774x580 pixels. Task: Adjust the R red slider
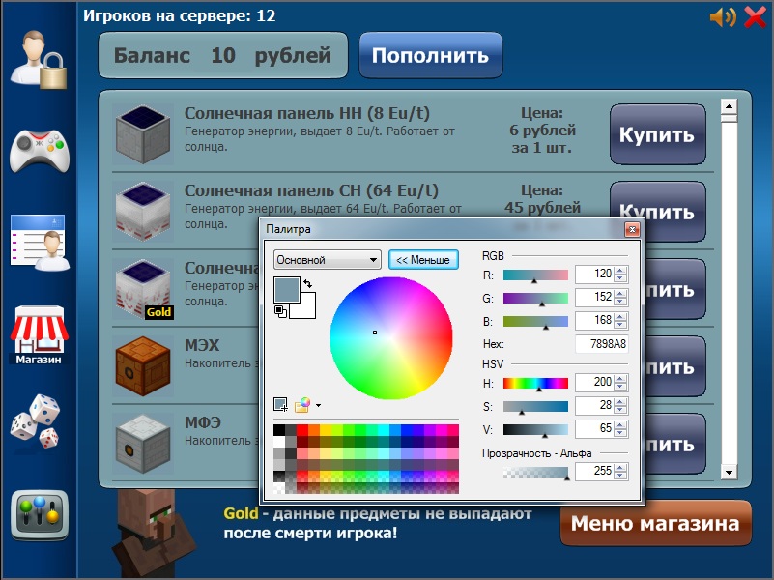535,275
